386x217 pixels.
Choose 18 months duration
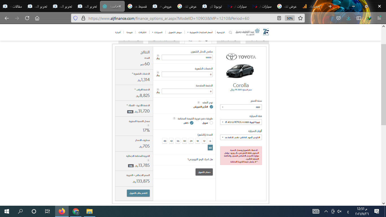pos(198,141)
